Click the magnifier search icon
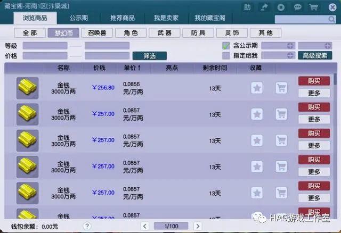341x233 pixels. click(x=331, y=19)
